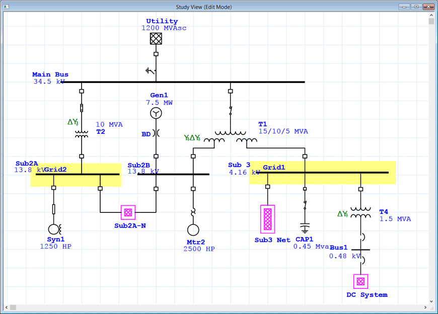
Task: Select the winding connection symbol beside T1
Action: point(192,138)
